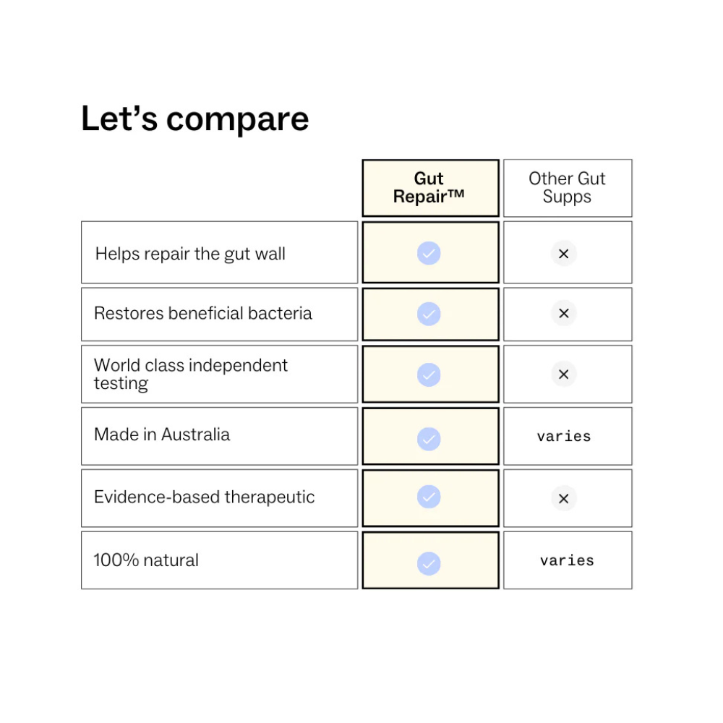Click the Helps repair the gut wall label
Image resolution: width=723 pixels, height=723 pixels.
pos(190,254)
